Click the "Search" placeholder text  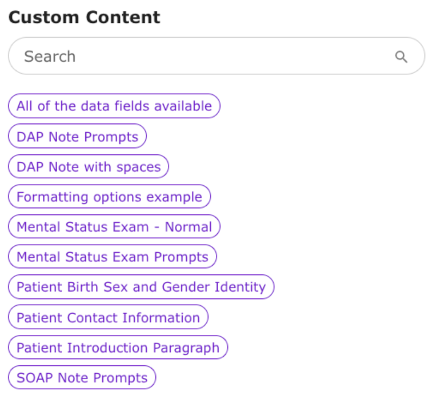[50, 57]
